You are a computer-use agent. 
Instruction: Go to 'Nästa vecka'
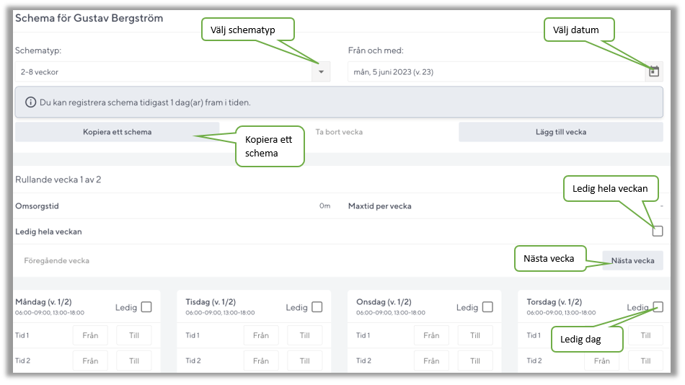(632, 260)
